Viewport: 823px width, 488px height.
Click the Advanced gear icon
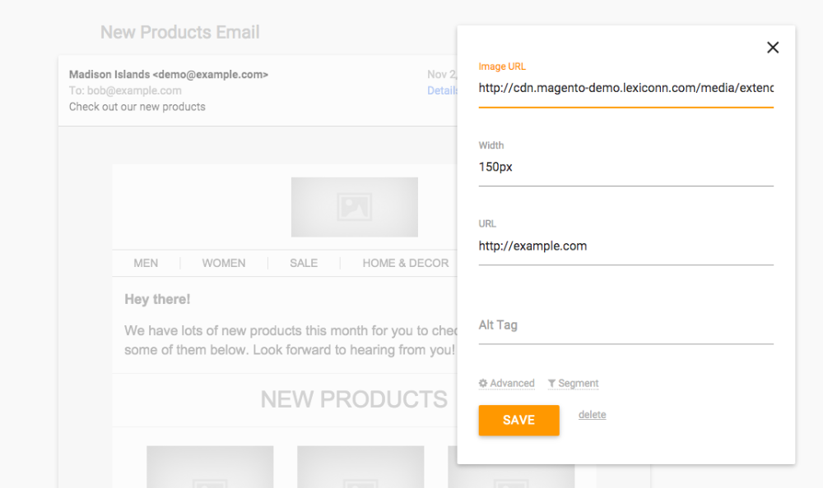point(483,384)
